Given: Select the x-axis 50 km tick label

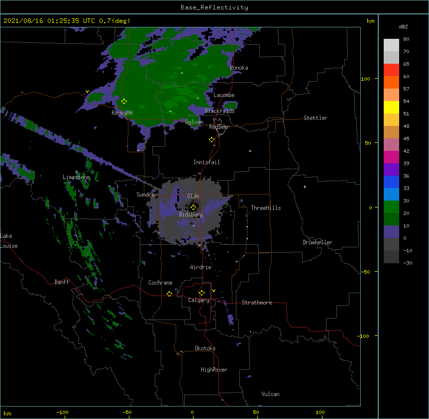Looking at the screenshot, I should (x=256, y=412).
